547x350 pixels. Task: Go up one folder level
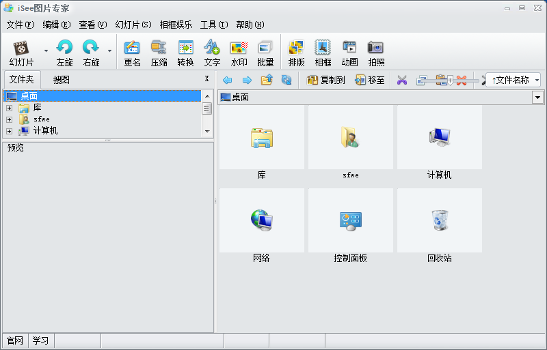coord(267,81)
